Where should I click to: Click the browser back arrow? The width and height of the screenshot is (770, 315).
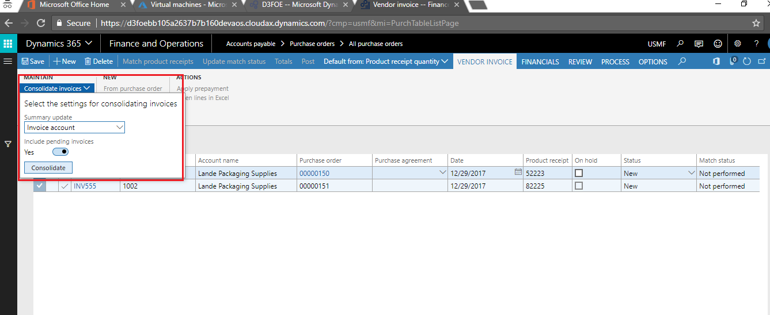point(9,24)
